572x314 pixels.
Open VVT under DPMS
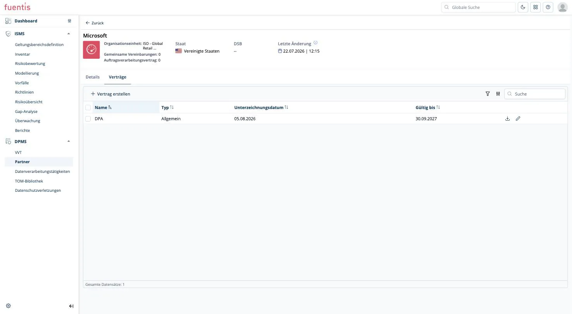[18, 152]
